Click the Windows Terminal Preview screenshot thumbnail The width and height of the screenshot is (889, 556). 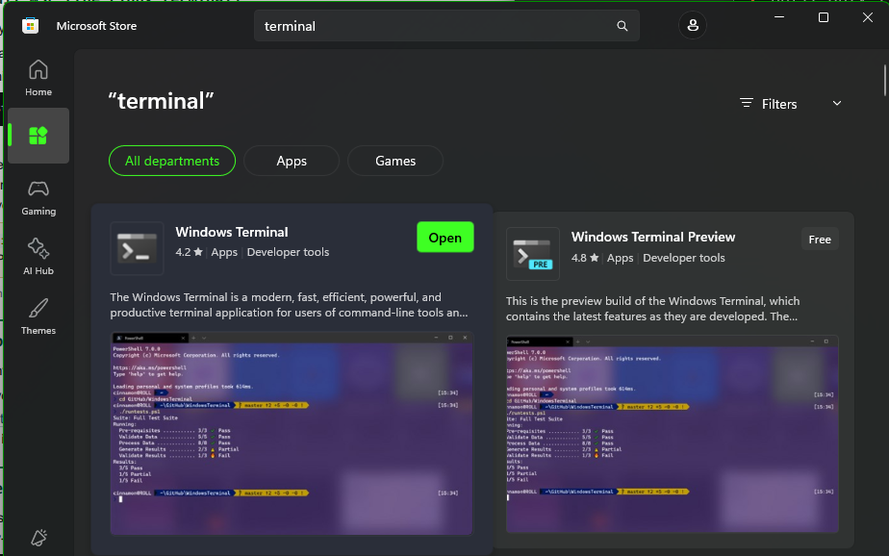tap(672, 434)
